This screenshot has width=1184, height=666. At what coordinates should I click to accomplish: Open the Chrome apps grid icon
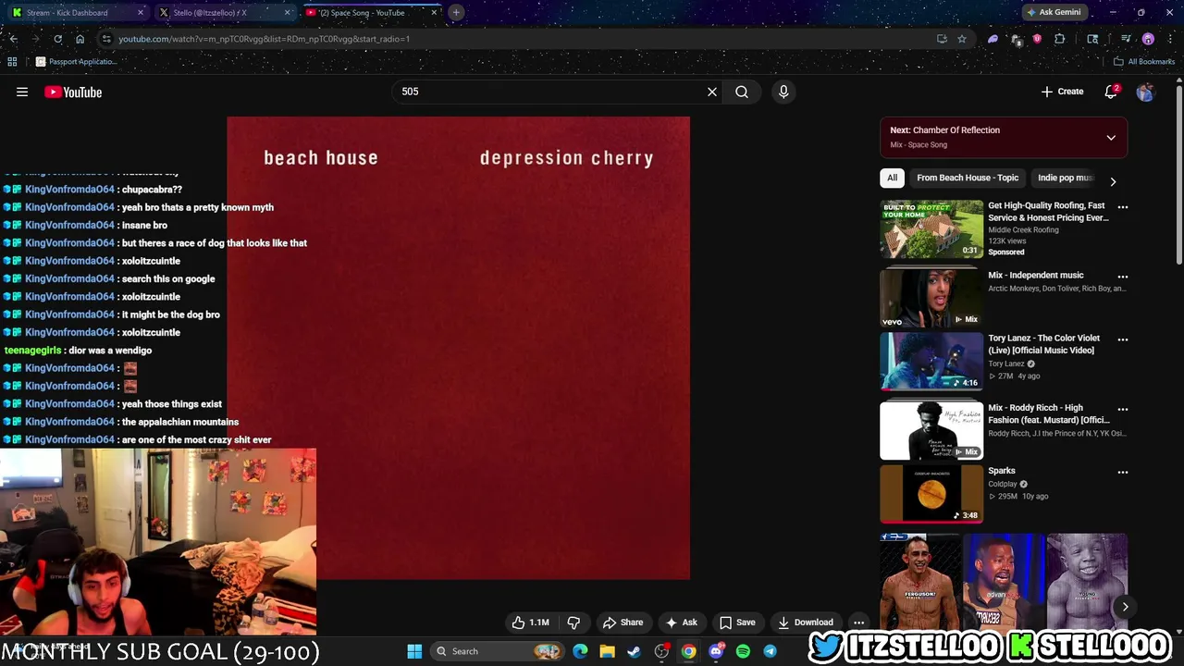click(x=12, y=62)
